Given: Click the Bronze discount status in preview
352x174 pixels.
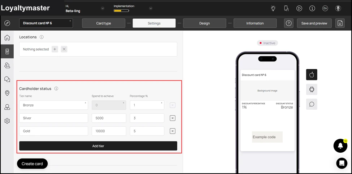Looking at the screenshot, I should 287,107.
